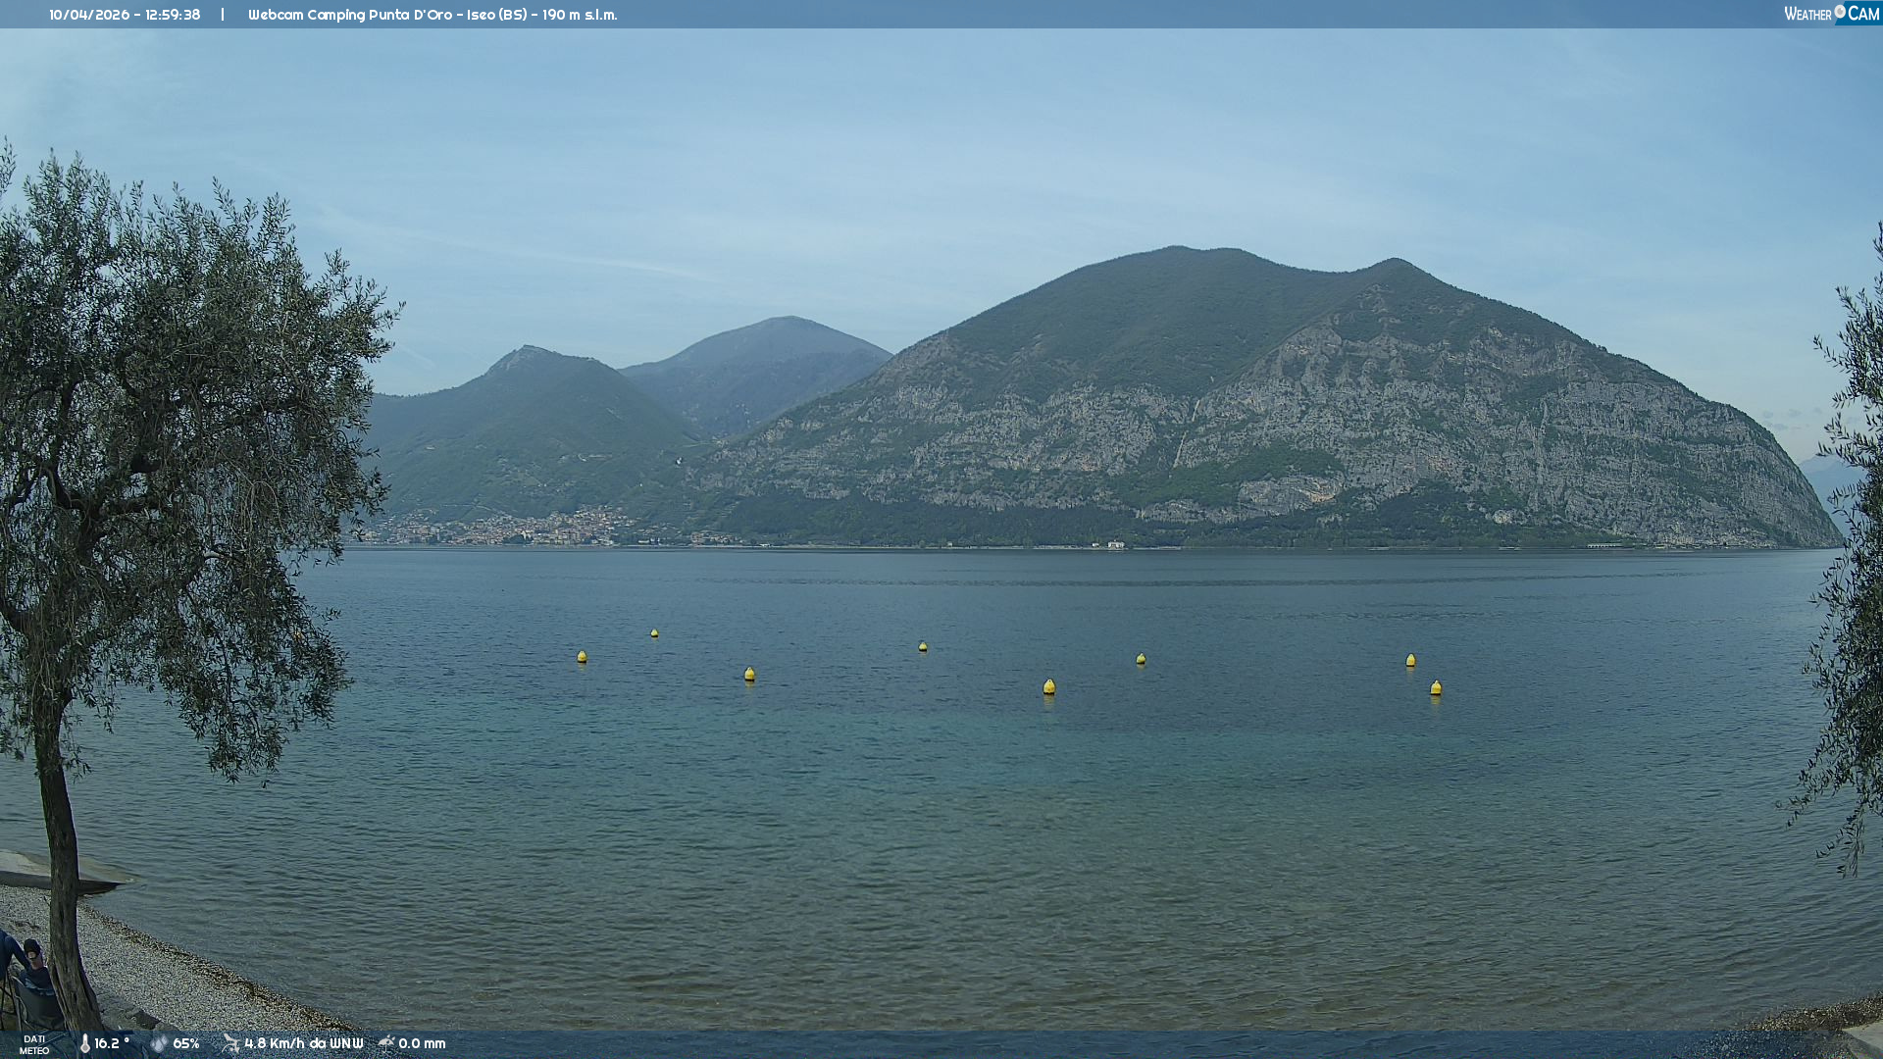The height and width of the screenshot is (1059, 1883).
Task: Click the rain umbrella precipitation icon
Action: point(386,1042)
